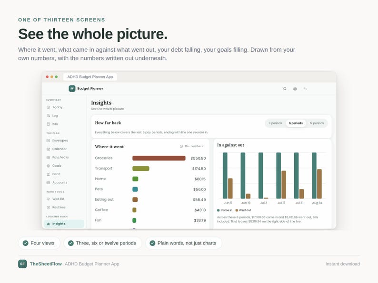Viewport: 378px width, 283px height.
Task: Click the TheSheetFlow brand name in the footer
Action: coord(46,264)
